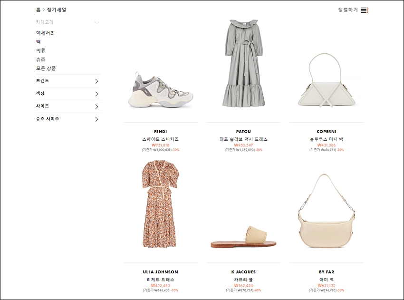Image resolution: width=404 pixels, height=300 pixels.
Task: Select the 슈즈 category
Action: [41, 59]
